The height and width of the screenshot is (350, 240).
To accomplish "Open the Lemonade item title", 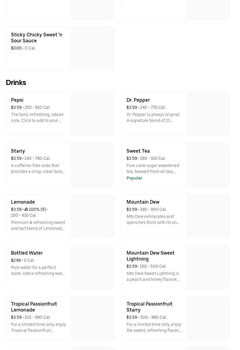I will (x=23, y=202).
